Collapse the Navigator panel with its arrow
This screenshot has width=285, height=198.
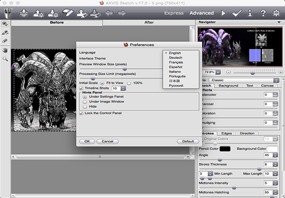tap(279, 22)
